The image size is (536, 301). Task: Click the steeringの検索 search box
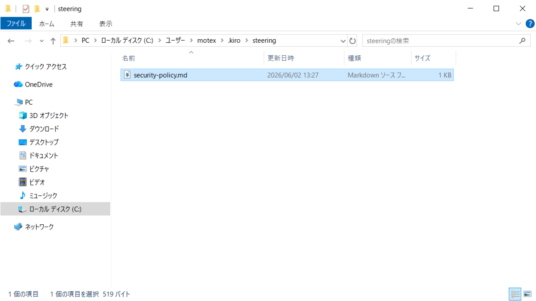[446, 41]
